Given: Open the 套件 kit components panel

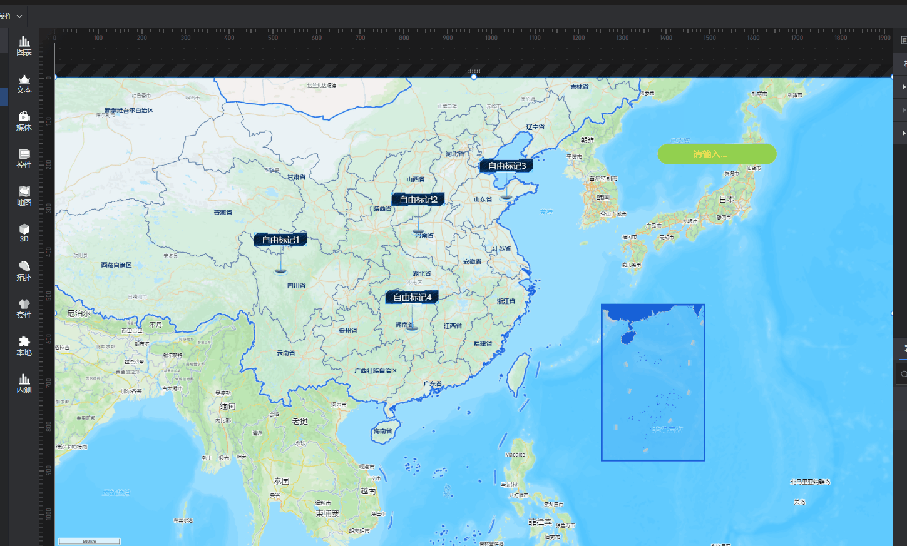Looking at the screenshot, I should pos(24,309).
